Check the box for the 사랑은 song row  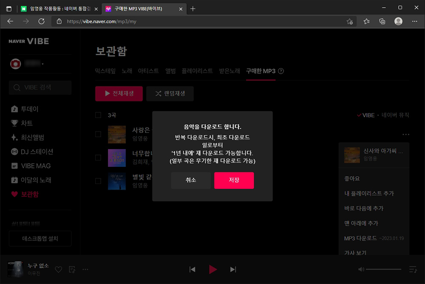coord(98,135)
